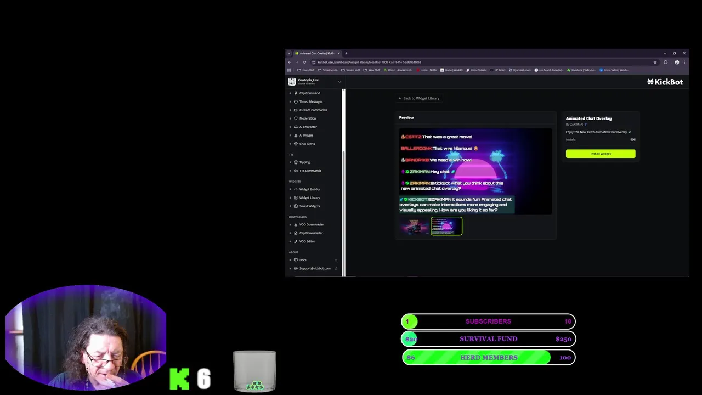Select the highlighted chat overlay thumbnail

[446, 226]
